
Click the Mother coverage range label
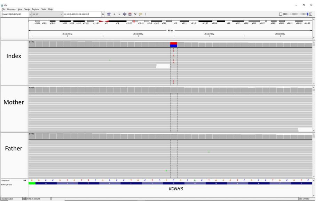pos(32,87)
